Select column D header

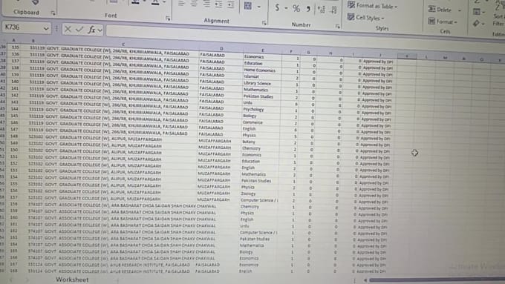221,48
